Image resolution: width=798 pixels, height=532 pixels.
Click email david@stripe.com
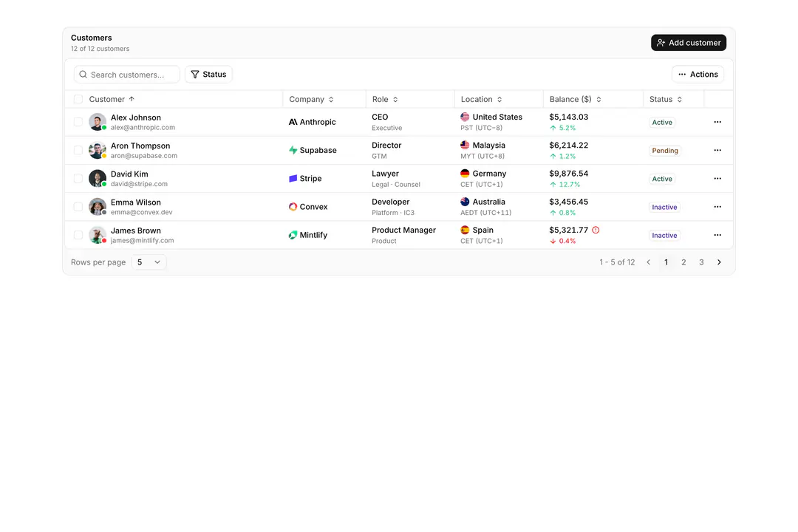[x=139, y=184]
